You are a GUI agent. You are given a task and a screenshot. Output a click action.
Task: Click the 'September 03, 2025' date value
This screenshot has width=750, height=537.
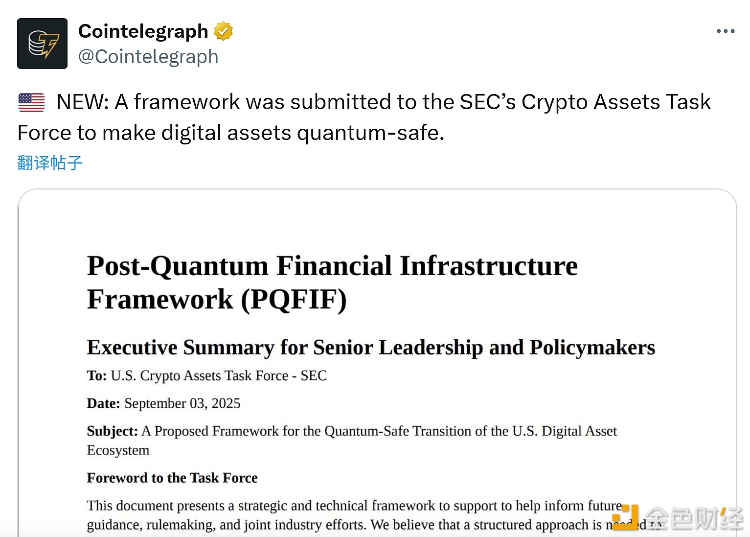click(182, 403)
